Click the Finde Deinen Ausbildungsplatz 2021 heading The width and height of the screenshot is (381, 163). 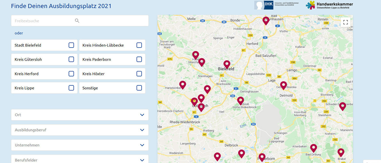click(x=61, y=6)
